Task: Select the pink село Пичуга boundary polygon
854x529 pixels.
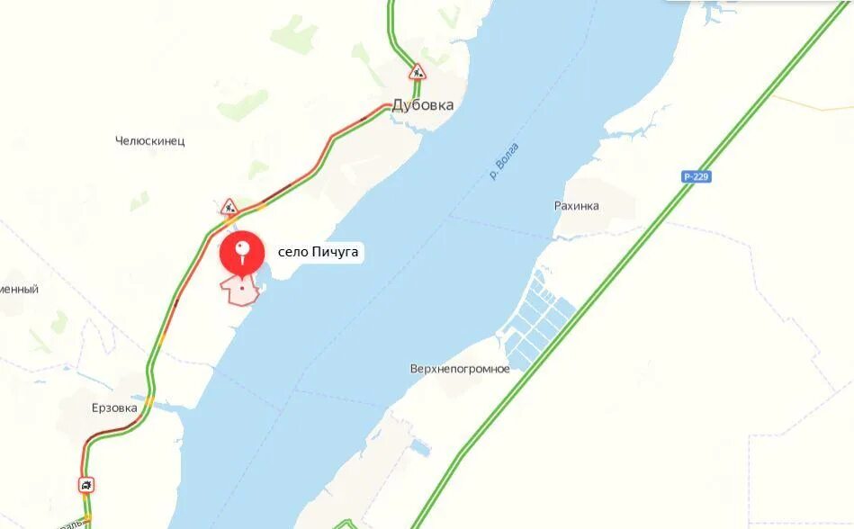Action: click(x=239, y=290)
